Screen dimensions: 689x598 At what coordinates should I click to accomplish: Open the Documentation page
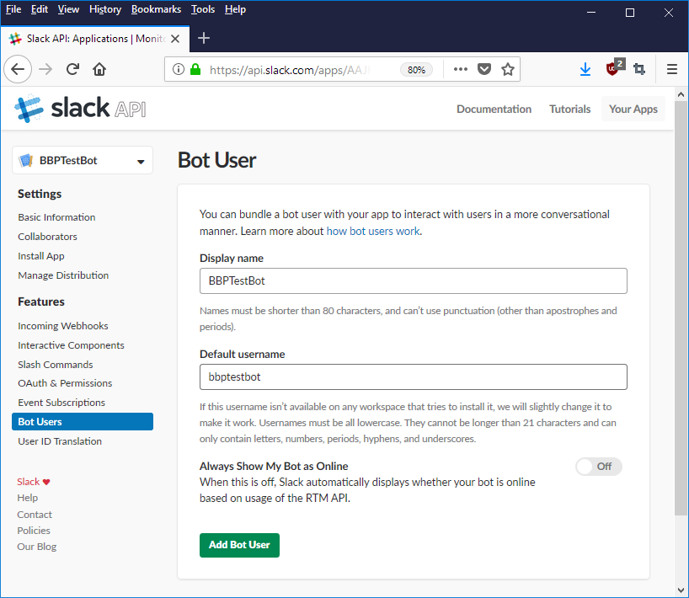[x=494, y=109]
